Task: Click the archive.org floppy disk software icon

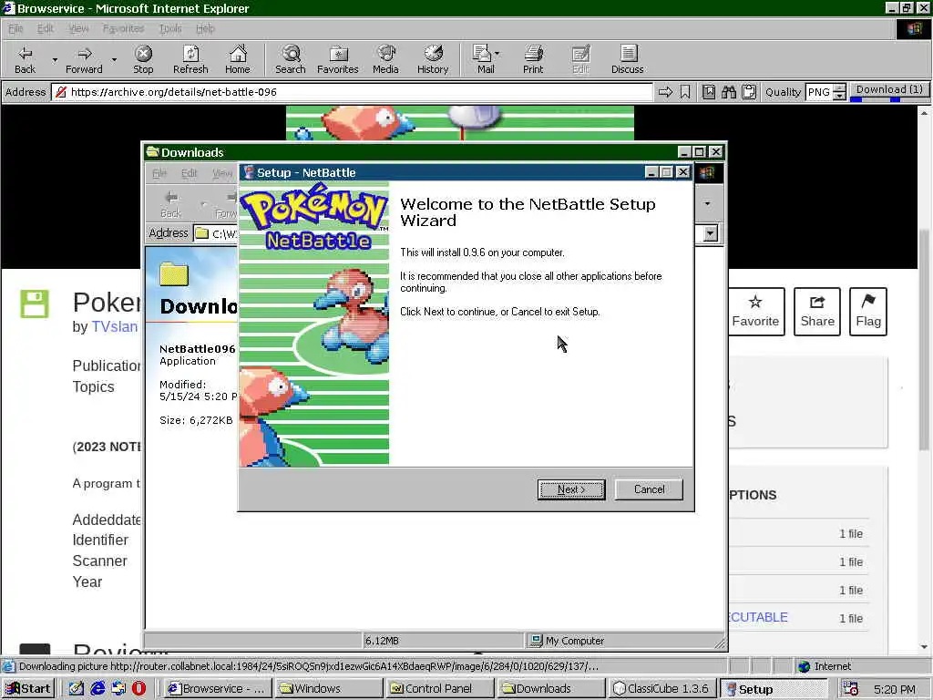Action: tap(35, 304)
